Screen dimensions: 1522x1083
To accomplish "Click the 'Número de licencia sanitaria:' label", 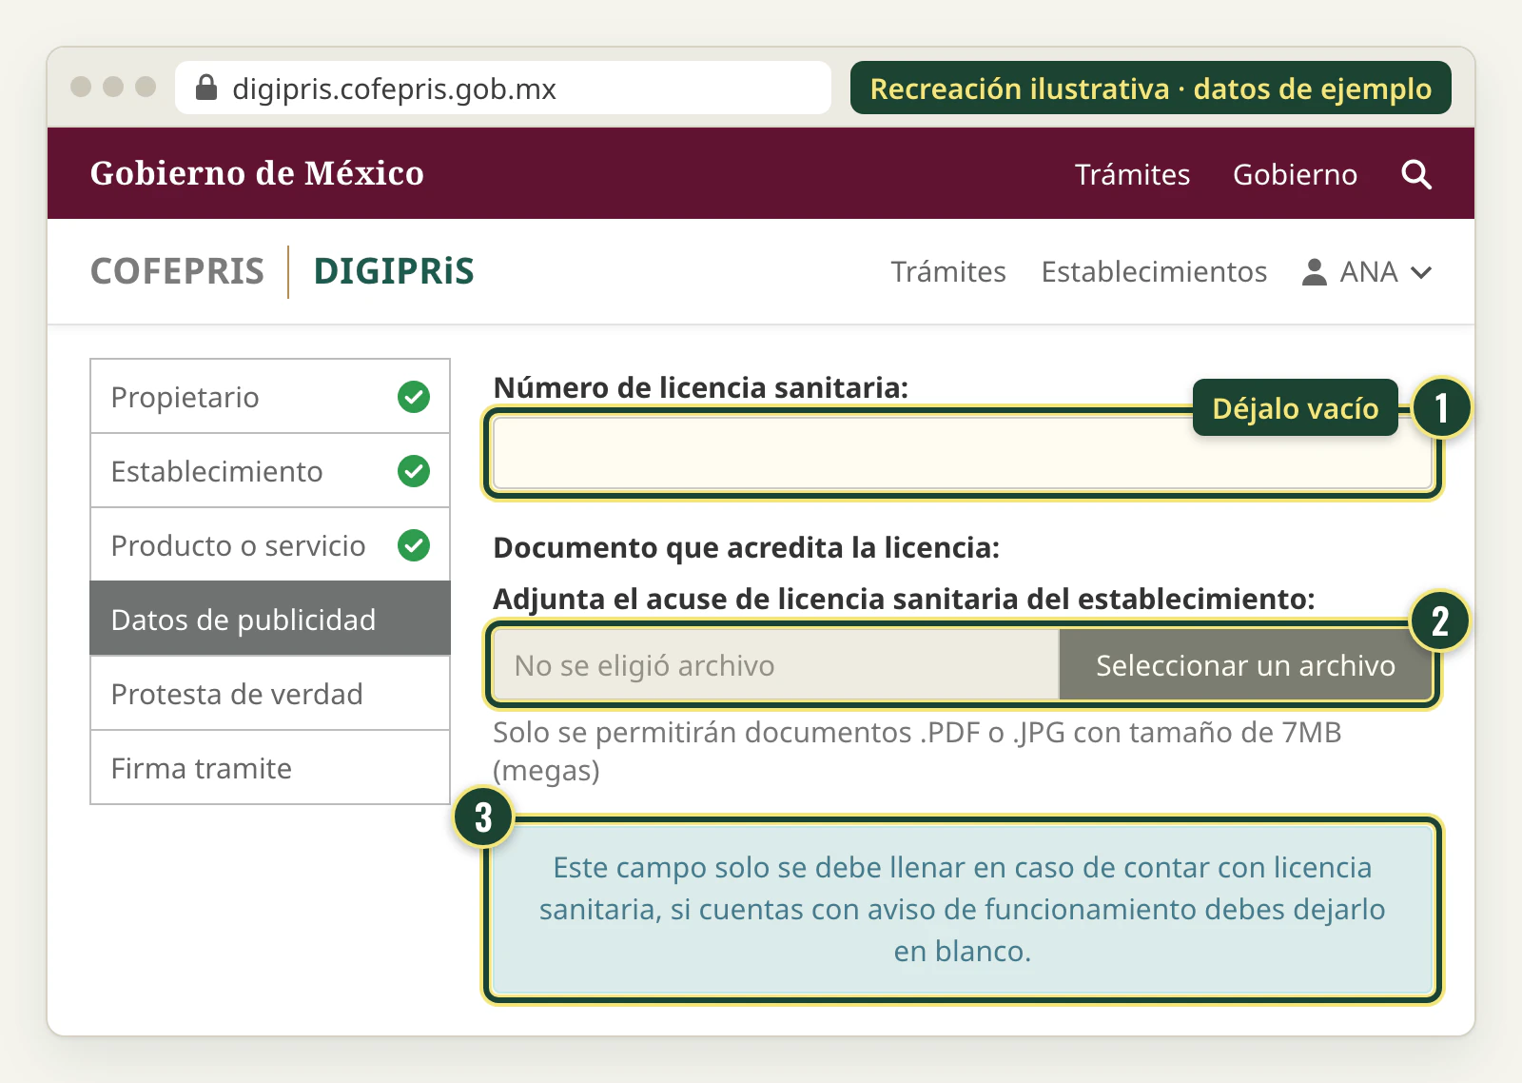I will coord(701,388).
